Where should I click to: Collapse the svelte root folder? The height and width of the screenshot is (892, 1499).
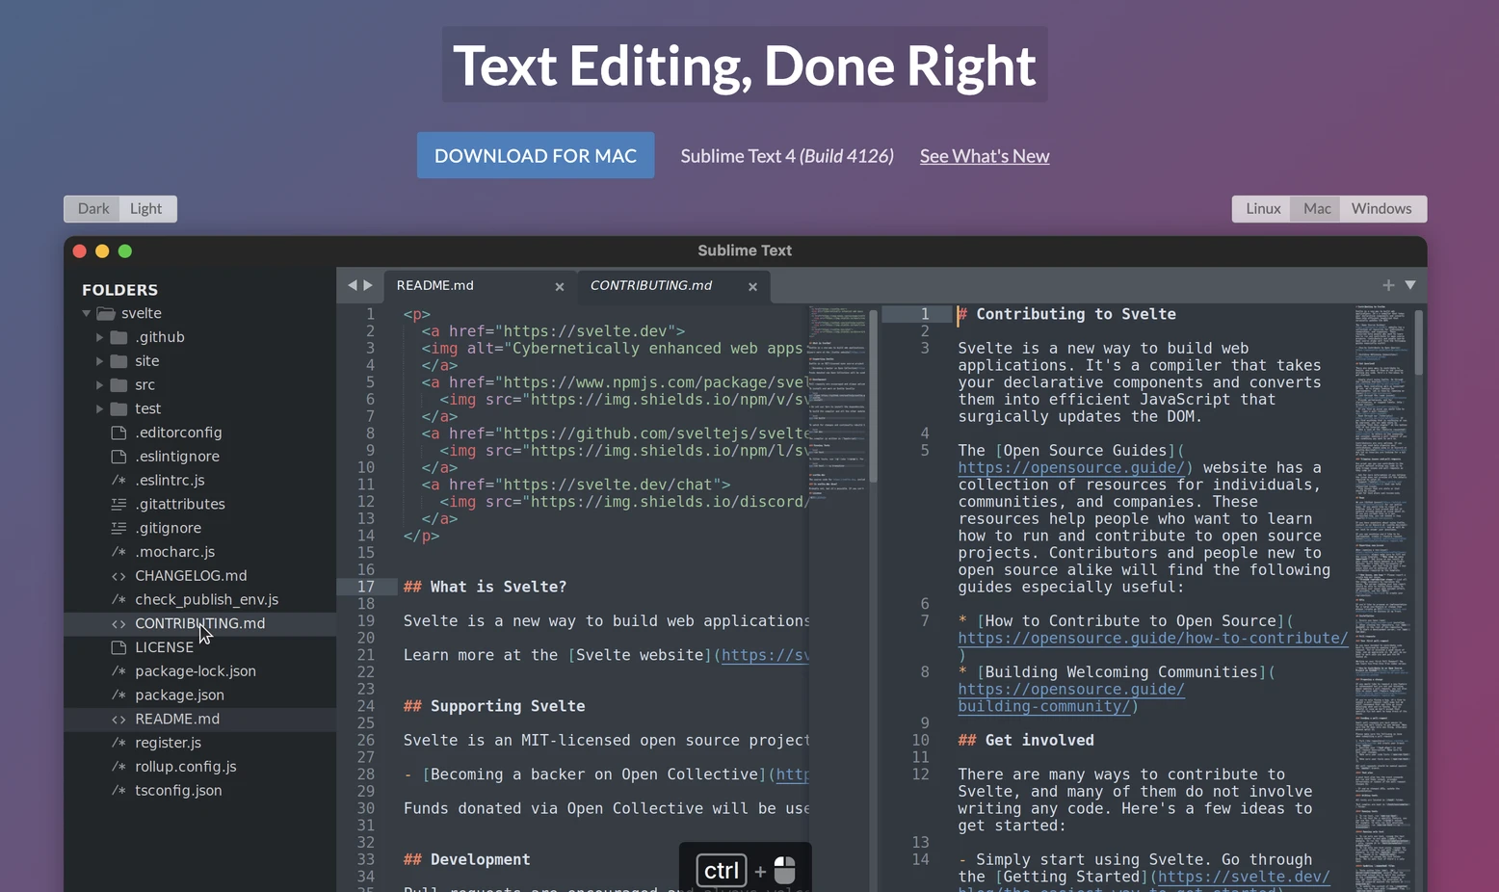86,313
